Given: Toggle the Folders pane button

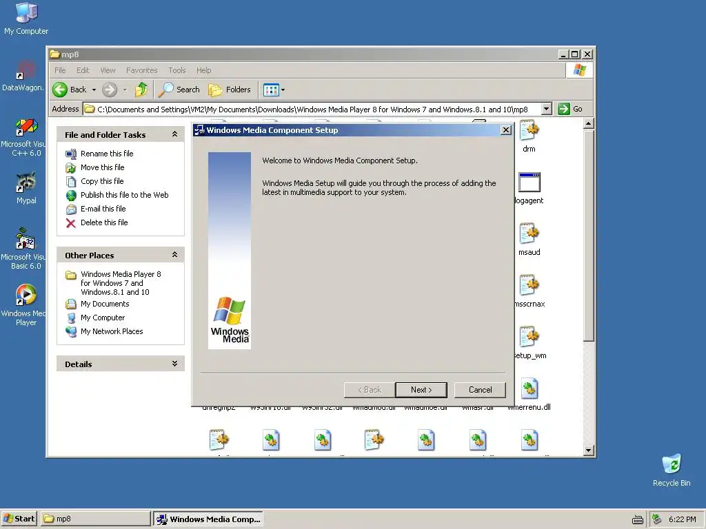Looking at the screenshot, I should pos(229,90).
